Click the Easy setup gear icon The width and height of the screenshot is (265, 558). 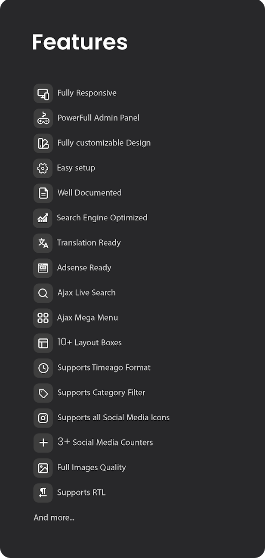pyautogui.click(x=43, y=168)
